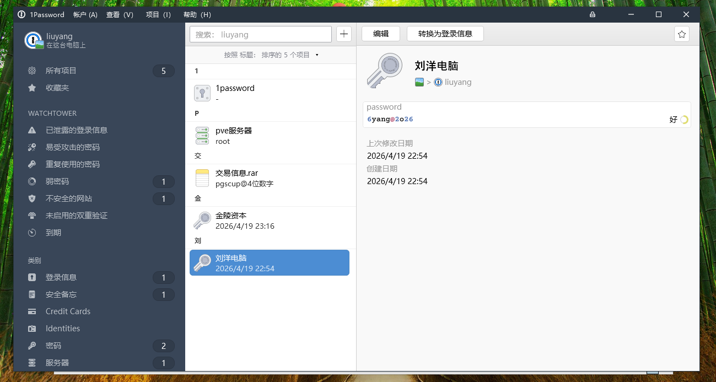Click the 金陵资本 key icon
The width and height of the screenshot is (716, 382).
click(x=202, y=220)
